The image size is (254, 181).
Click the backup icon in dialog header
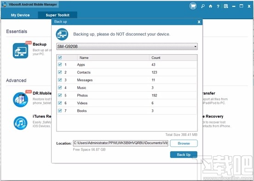62,34
